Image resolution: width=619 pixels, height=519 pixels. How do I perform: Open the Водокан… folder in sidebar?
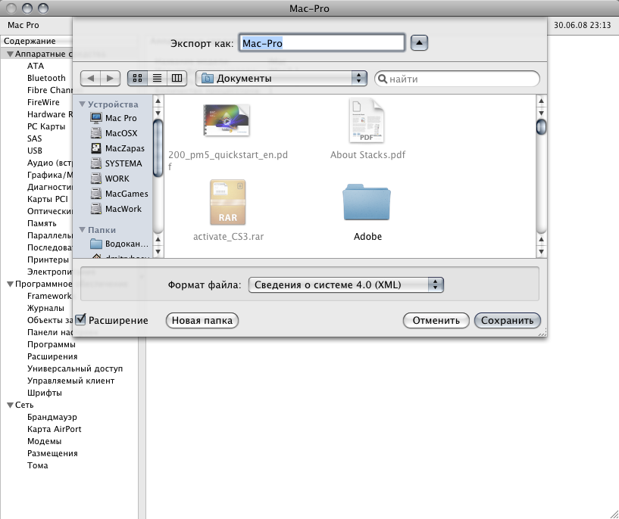click(x=119, y=244)
